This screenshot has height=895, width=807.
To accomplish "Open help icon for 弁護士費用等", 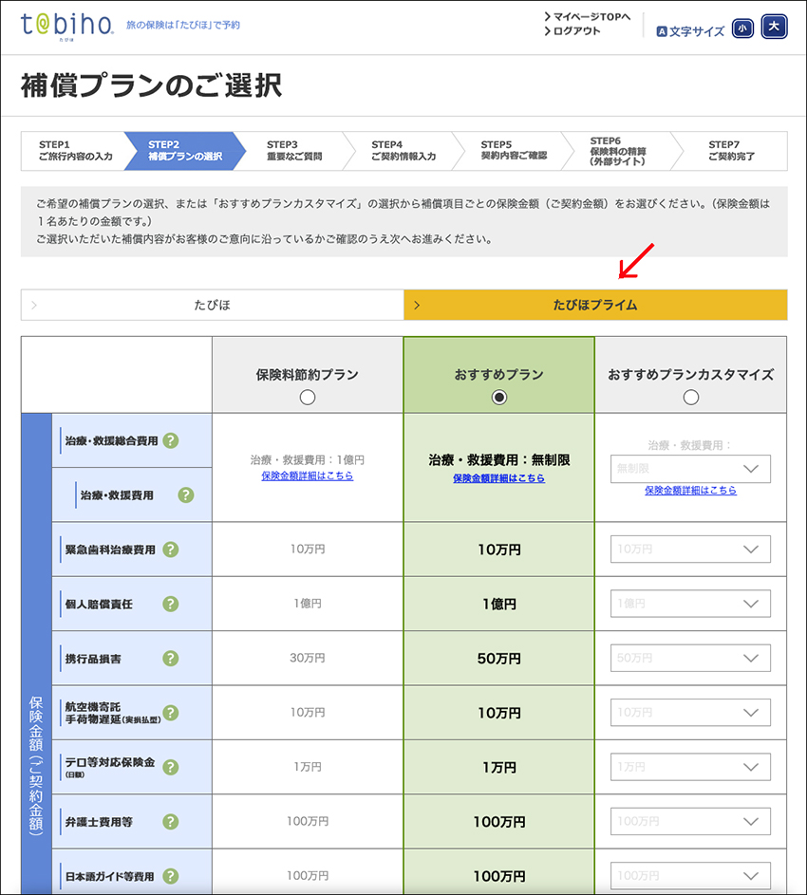I will click(x=170, y=822).
